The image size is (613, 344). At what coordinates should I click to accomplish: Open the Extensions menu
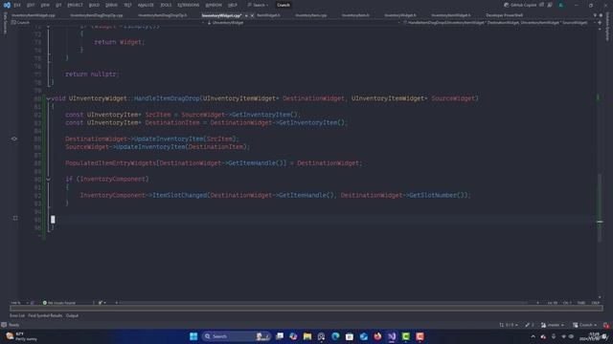[188, 5]
